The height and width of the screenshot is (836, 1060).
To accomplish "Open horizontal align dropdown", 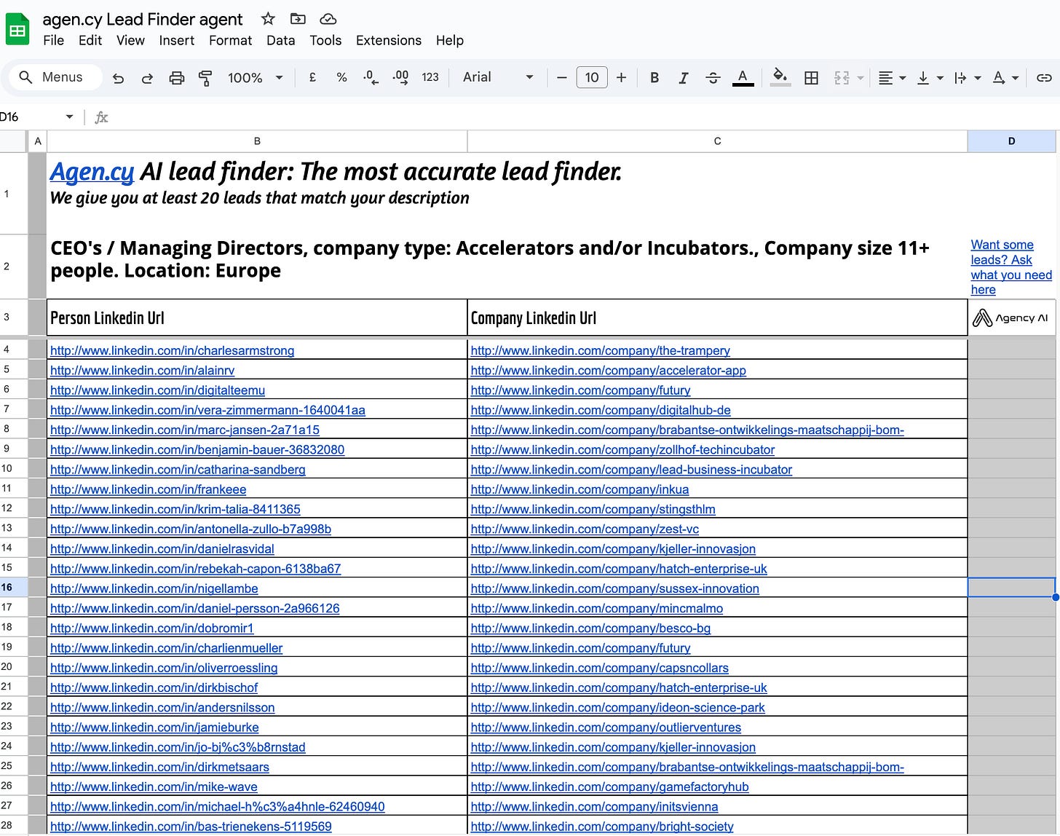I will 892,78.
